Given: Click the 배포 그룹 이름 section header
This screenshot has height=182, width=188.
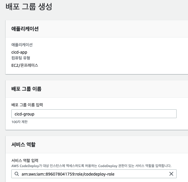Looking at the screenshot, I should pos(26,89).
